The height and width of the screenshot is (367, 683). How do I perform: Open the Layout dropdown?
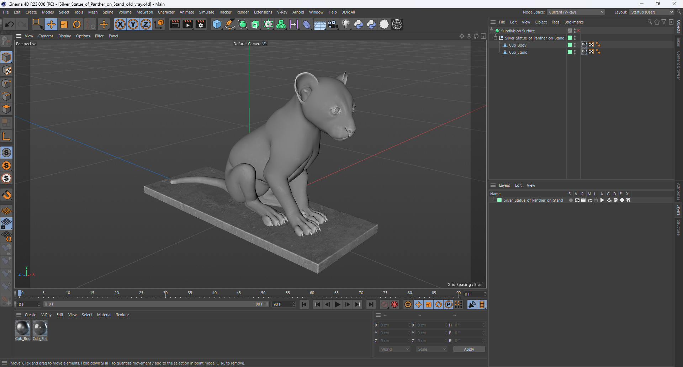(652, 12)
